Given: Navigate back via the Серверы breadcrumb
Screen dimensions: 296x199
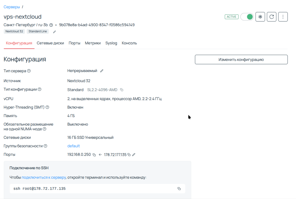Looking at the screenshot, I should coord(12,7).
